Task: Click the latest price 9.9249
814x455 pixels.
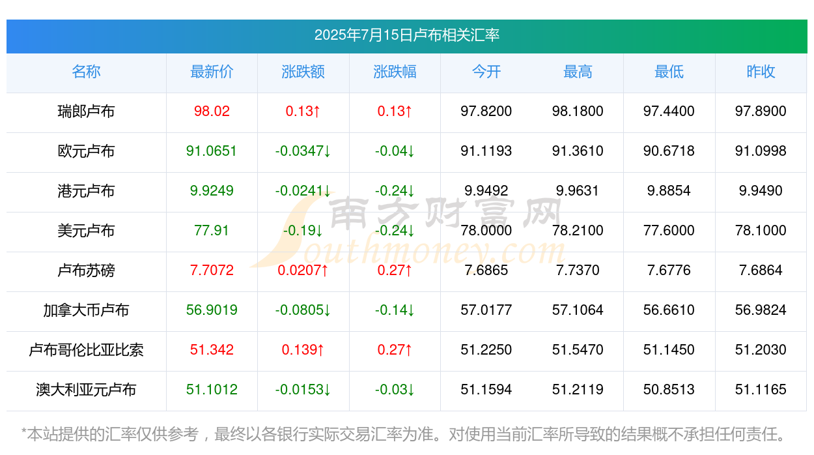Action: click(x=212, y=191)
